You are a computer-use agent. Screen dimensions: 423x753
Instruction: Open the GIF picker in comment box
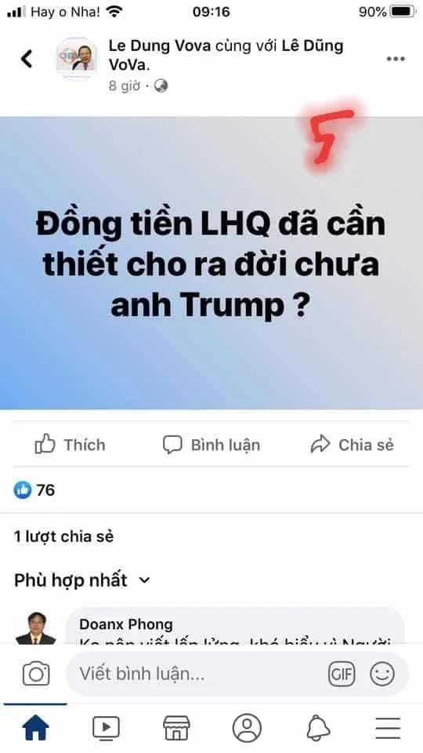tap(342, 674)
